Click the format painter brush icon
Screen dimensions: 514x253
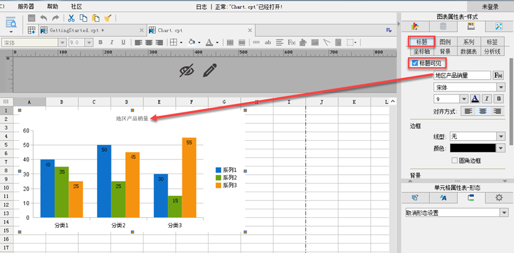click(108, 18)
